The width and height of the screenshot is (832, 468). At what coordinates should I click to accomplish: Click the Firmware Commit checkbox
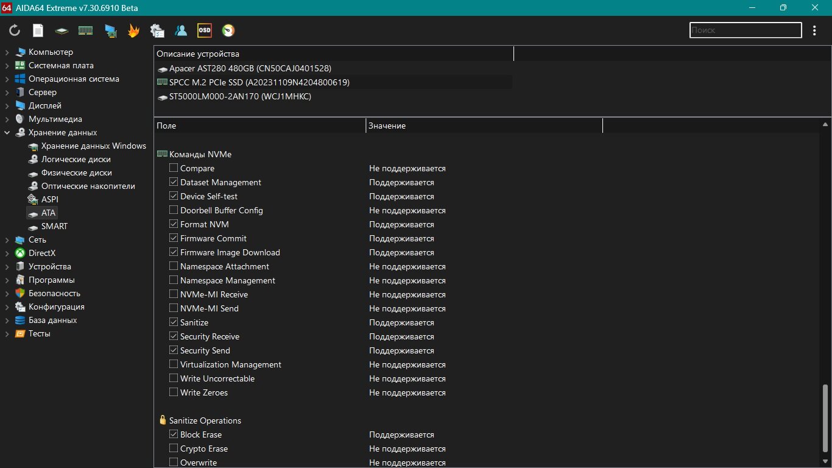(174, 238)
